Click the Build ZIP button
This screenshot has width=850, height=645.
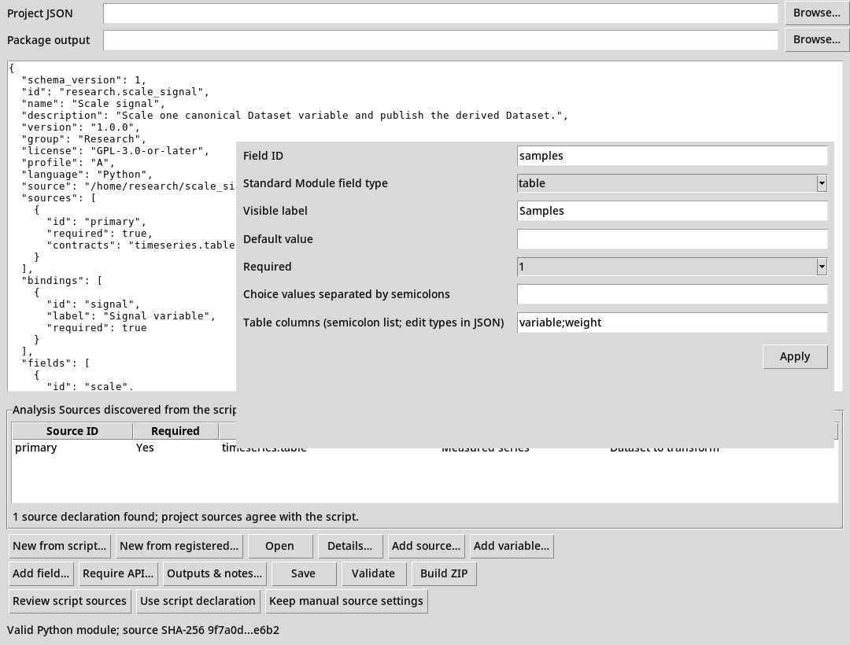pyautogui.click(x=444, y=574)
